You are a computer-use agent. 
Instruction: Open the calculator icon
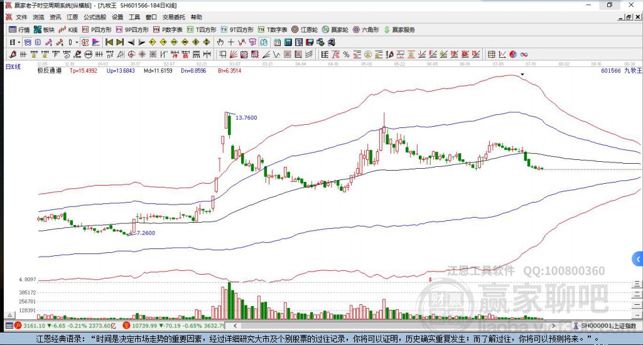[x=288, y=42]
